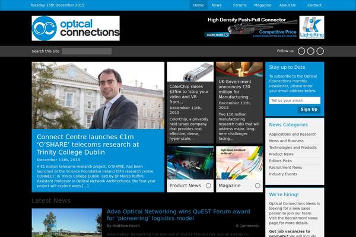Screen dimensions: 356x237
Task: Click the circle arrow on Product News tile
Action: 208,185
